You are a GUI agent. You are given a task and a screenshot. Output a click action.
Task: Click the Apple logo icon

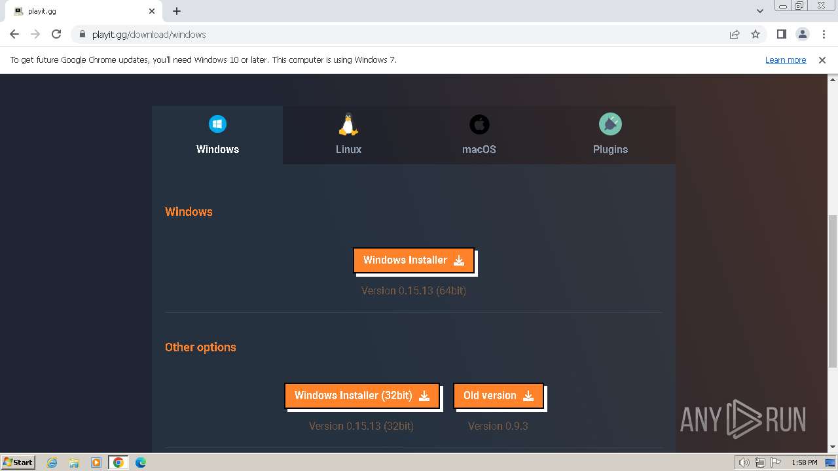479,124
